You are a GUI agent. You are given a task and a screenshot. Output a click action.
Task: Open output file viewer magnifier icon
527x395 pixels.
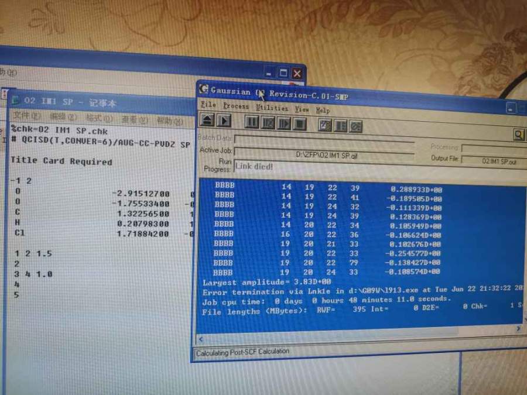pos(519,135)
